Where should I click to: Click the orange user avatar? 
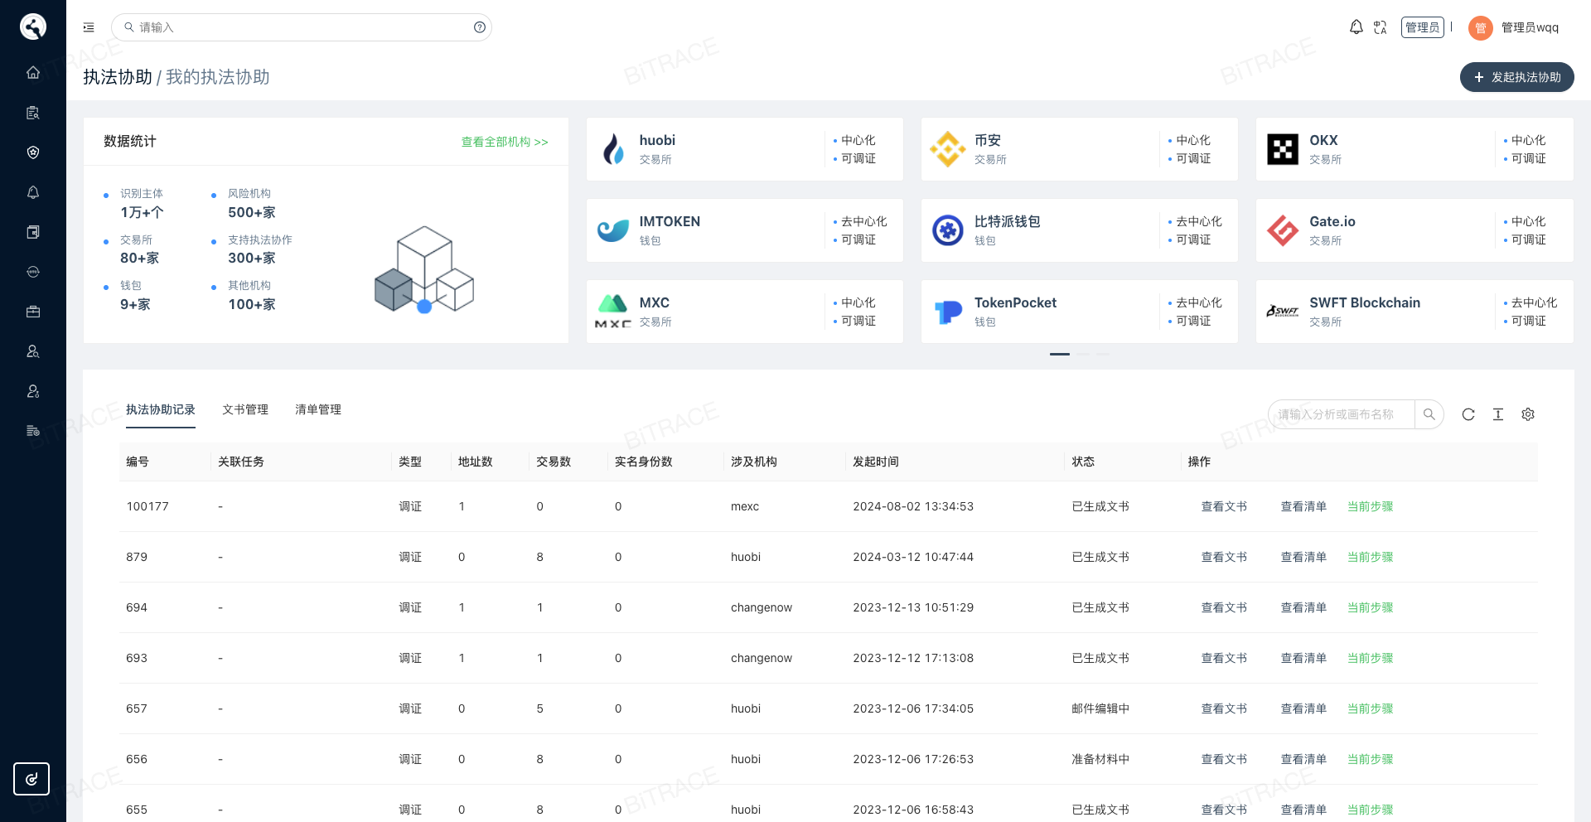[x=1480, y=28]
